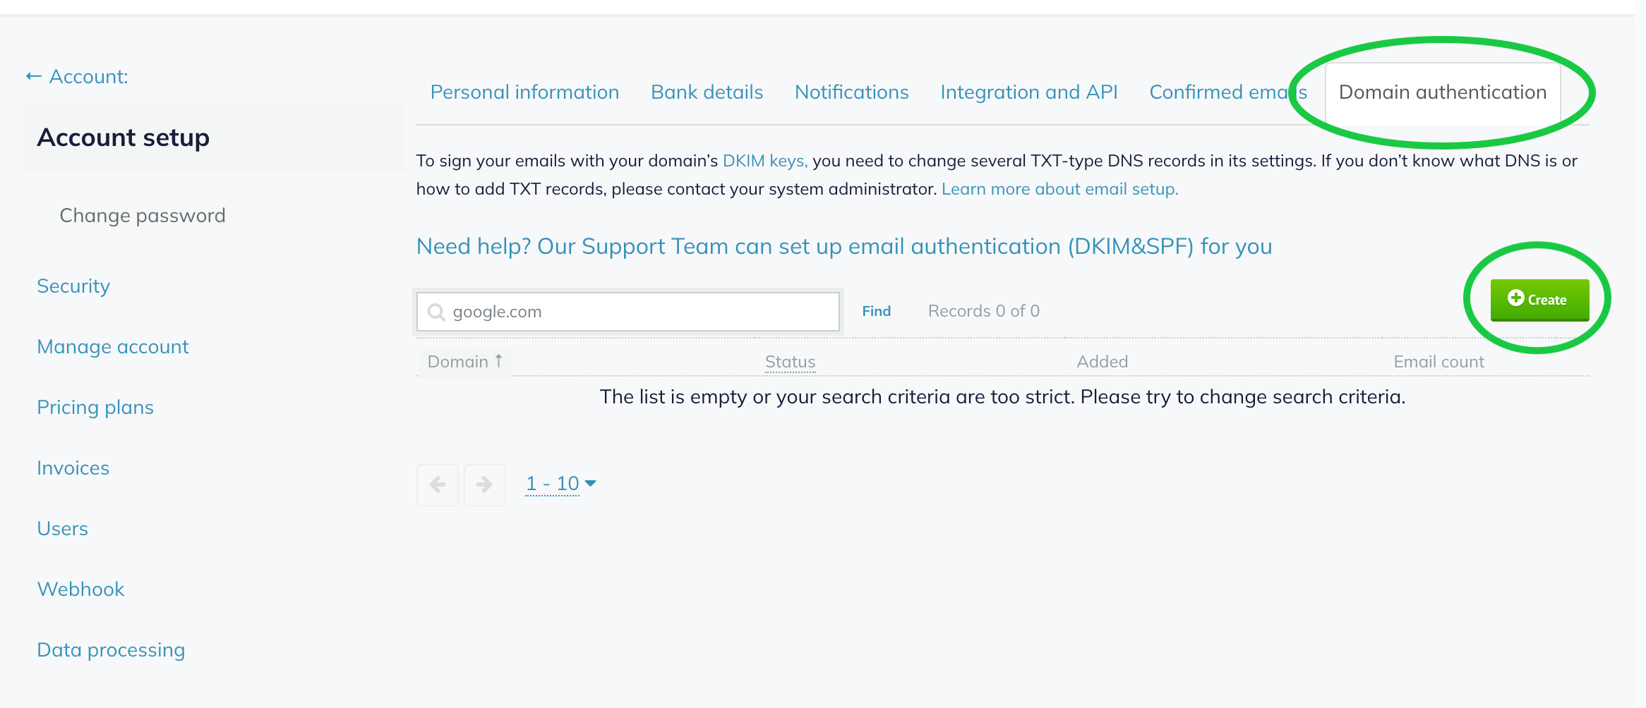Go to next page with right arrow

click(x=484, y=484)
